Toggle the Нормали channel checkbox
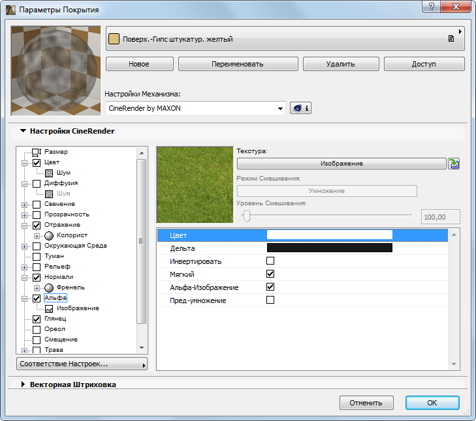 (37, 278)
